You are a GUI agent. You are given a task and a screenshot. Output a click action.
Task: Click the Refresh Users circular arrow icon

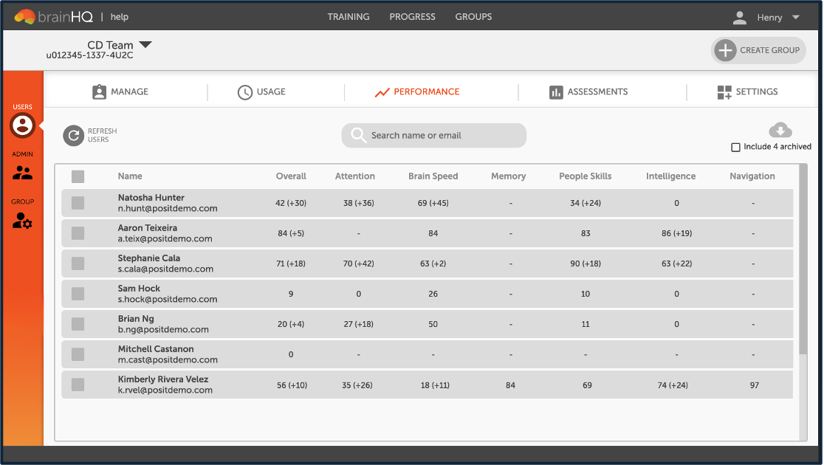click(74, 136)
